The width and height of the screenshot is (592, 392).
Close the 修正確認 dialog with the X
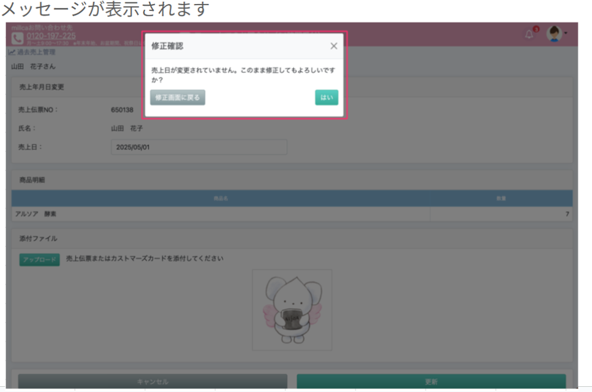[x=334, y=46]
